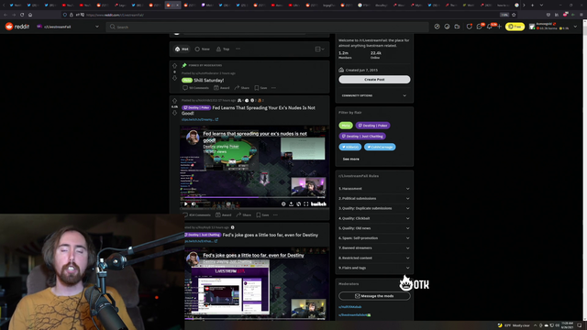Click the plus create post icon in header
Image resolution: width=587 pixels, height=330 pixels.
pyautogui.click(x=499, y=27)
